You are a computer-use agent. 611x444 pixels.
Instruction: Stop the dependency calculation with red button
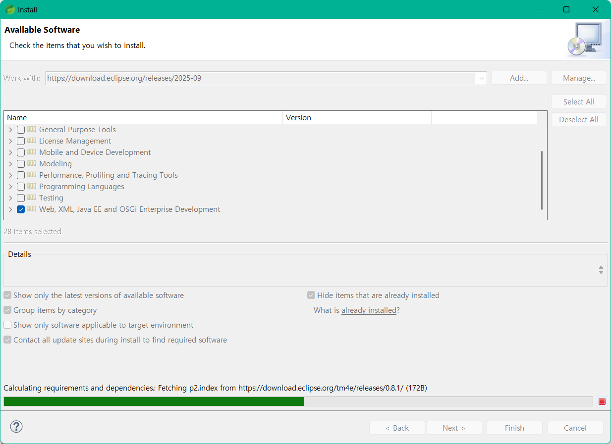[602, 401]
